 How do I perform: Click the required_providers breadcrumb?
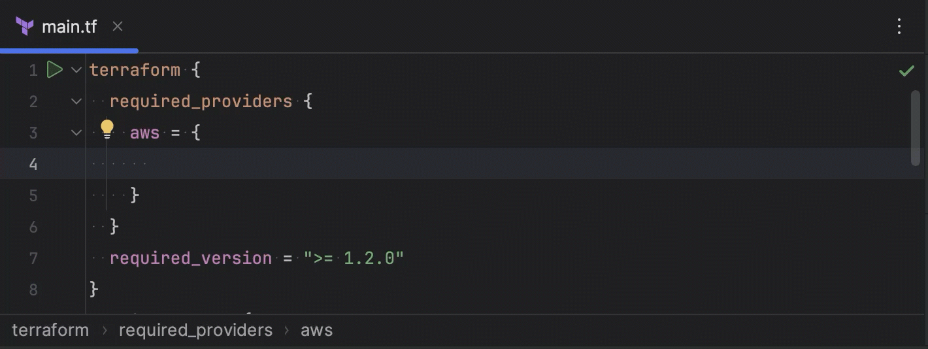[195, 330]
